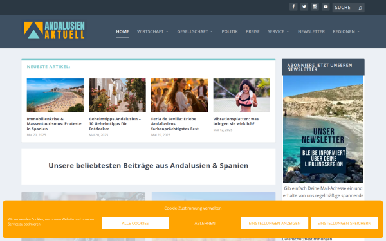Open the Preise menu item
The image size is (386, 241).
(253, 31)
